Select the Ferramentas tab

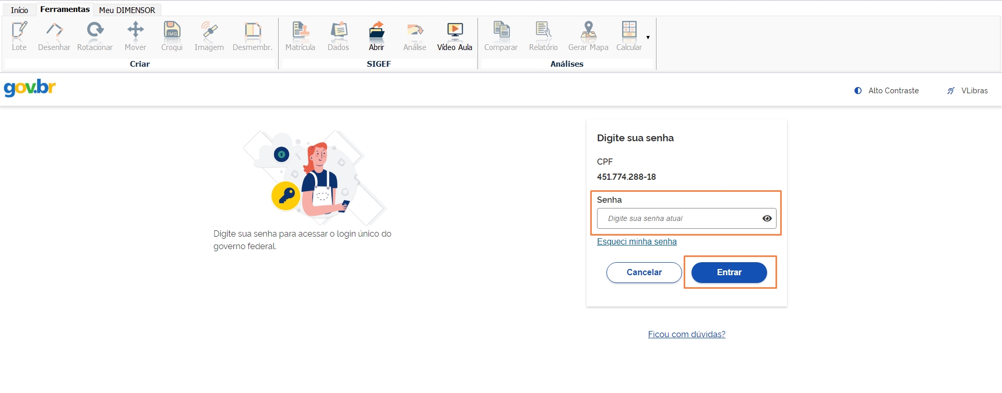tap(65, 9)
